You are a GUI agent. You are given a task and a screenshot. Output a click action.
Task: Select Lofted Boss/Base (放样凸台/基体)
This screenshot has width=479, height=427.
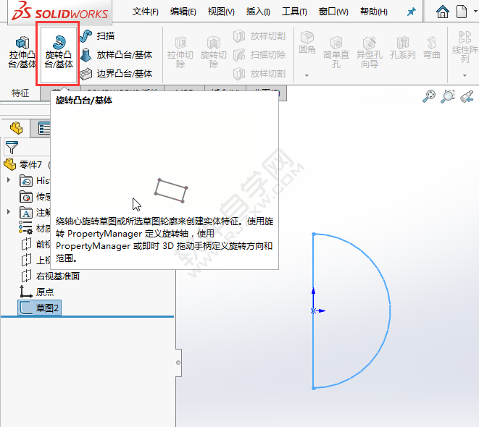click(x=117, y=55)
